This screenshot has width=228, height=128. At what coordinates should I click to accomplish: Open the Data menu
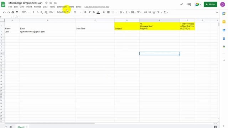click(x=45, y=7)
